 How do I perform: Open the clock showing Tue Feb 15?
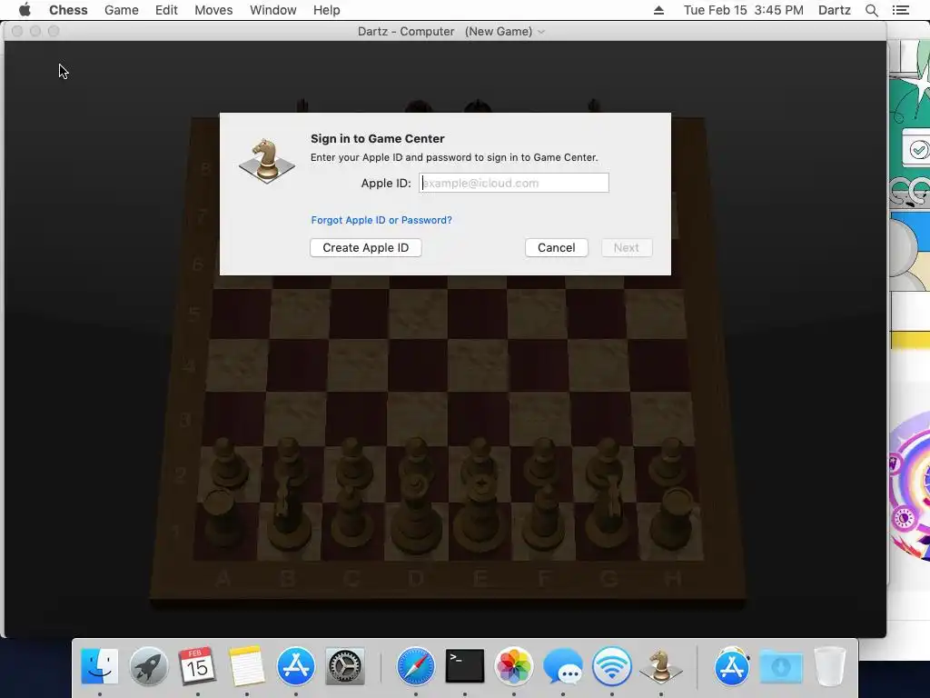click(743, 10)
